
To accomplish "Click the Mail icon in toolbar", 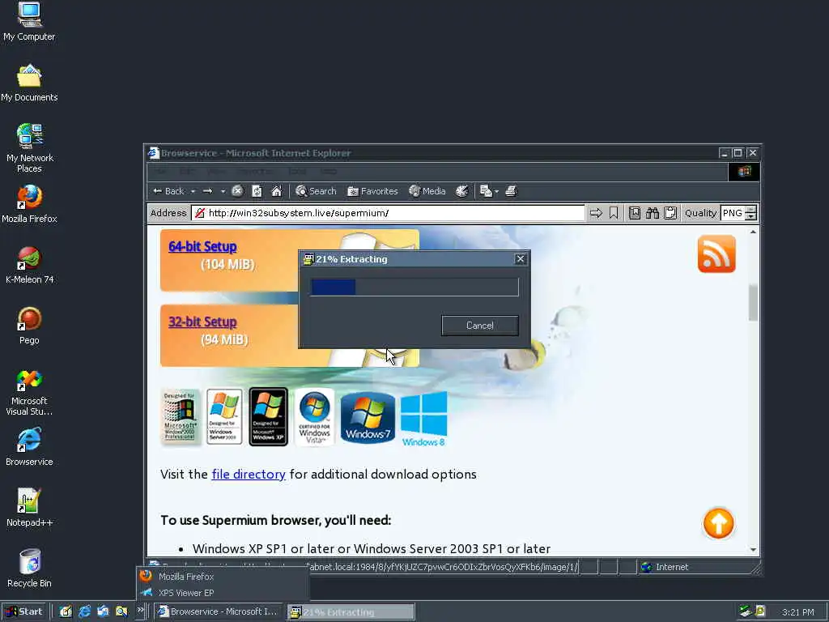I will [486, 191].
